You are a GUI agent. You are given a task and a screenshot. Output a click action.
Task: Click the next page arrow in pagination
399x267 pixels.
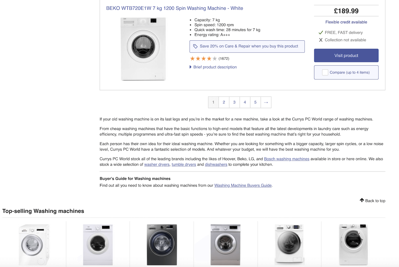[x=266, y=102]
